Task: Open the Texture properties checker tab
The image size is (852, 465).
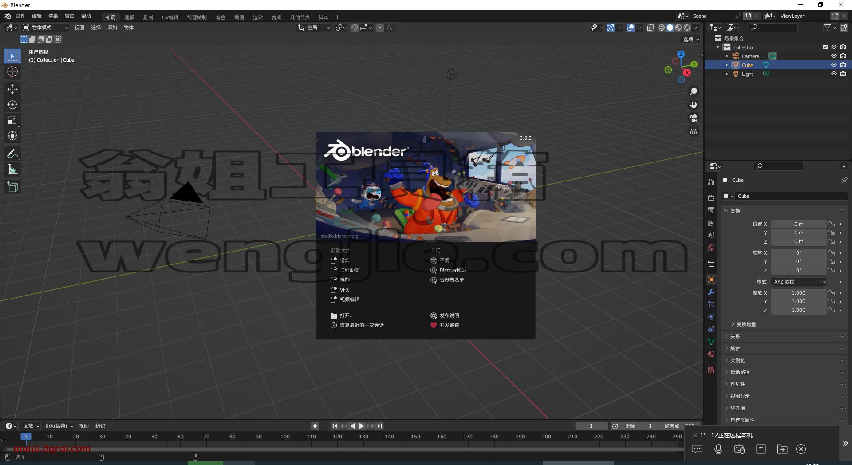Action: tap(711, 370)
